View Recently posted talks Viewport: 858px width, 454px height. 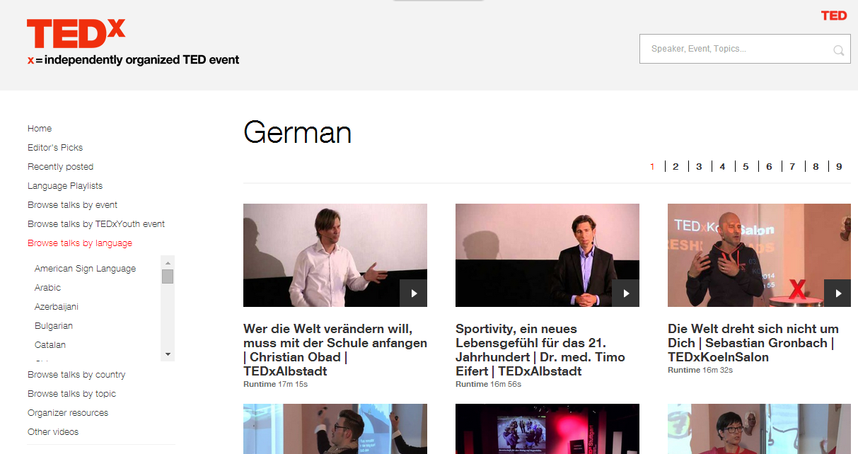click(61, 167)
